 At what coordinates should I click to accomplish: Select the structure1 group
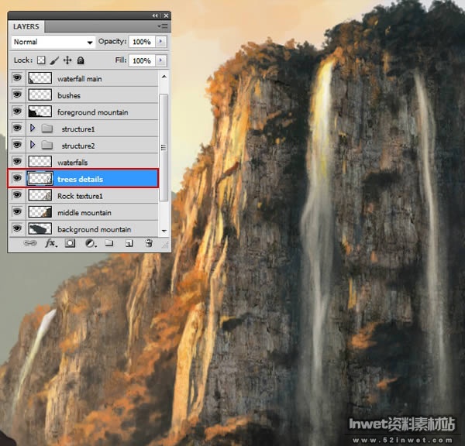[x=84, y=129]
